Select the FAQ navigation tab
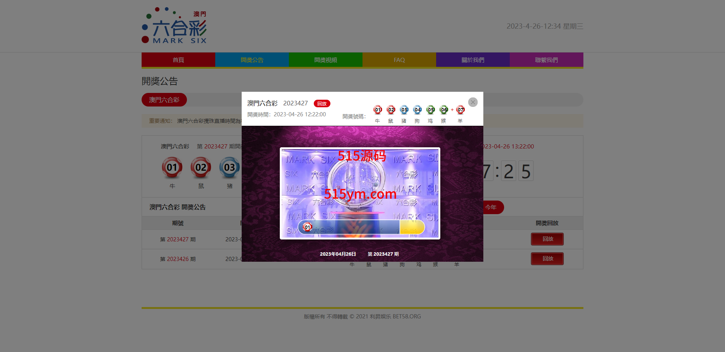725x352 pixels. click(399, 60)
